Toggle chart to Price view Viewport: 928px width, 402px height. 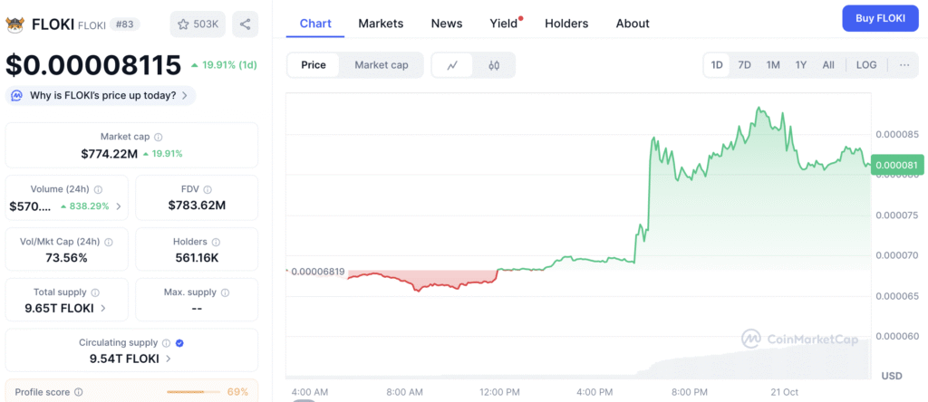[x=314, y=65]
